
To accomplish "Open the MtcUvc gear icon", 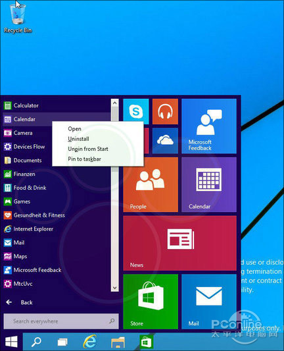I will (8, 284).
